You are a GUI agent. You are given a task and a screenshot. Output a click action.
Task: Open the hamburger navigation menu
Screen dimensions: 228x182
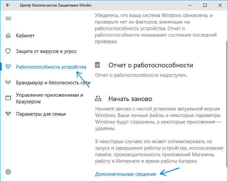(8, 18)
